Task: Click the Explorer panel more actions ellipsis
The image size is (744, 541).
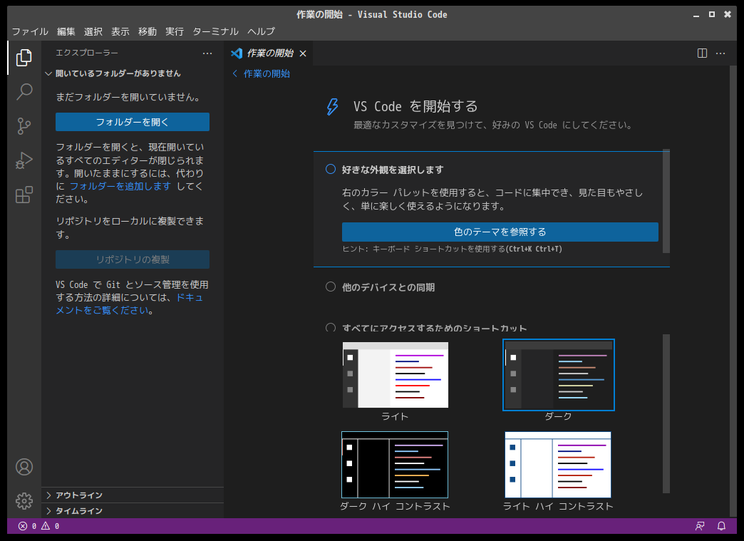Action: pyautogui.click(x=207, y=53)
